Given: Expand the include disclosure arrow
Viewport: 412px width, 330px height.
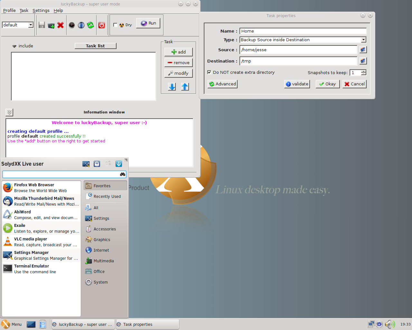Looking at the screenshot, I should point(14,46).
